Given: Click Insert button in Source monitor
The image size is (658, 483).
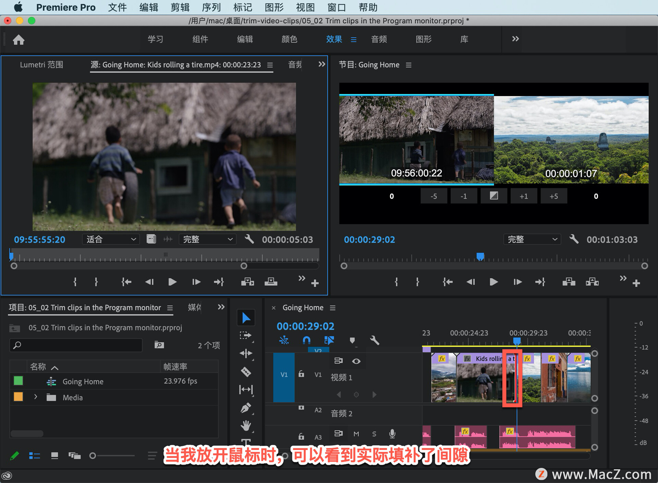Looking at the screenshot, I should pyautogui.click(x=247, y=282).
